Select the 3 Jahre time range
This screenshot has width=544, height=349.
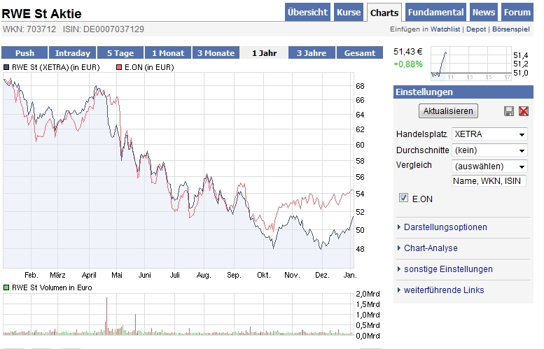point(311,53)
